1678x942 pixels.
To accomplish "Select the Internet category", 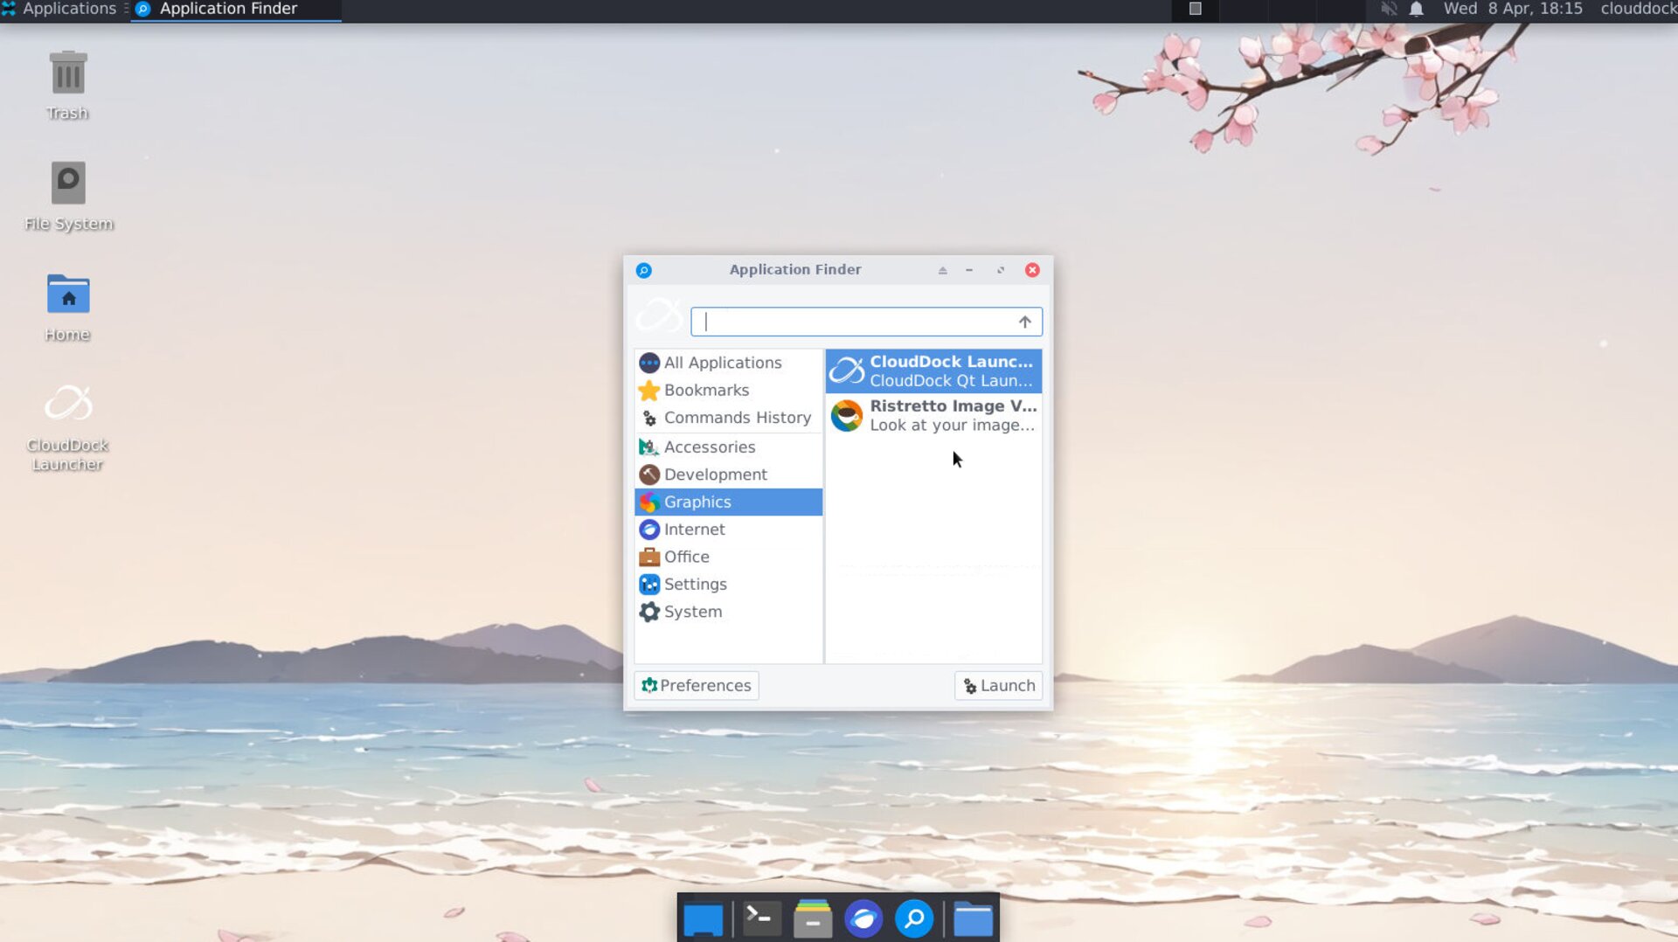I will (694, 530).
